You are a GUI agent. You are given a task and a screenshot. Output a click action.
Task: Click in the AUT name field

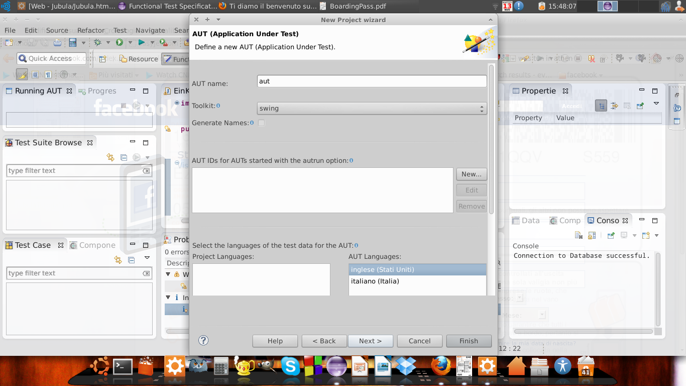coord(372,81)
